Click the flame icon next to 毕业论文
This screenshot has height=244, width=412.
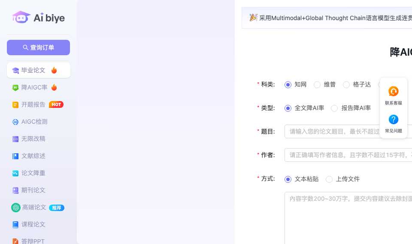[x=54, y=70]
